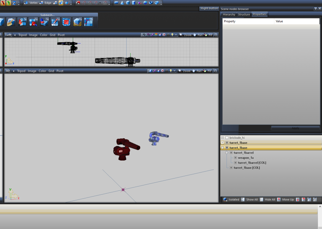Expand the brickade_hi tree node
Screen dimensions: 322x229
point(223,138)
